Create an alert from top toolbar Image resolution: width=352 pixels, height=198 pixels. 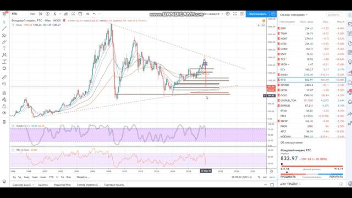point(80,14)
